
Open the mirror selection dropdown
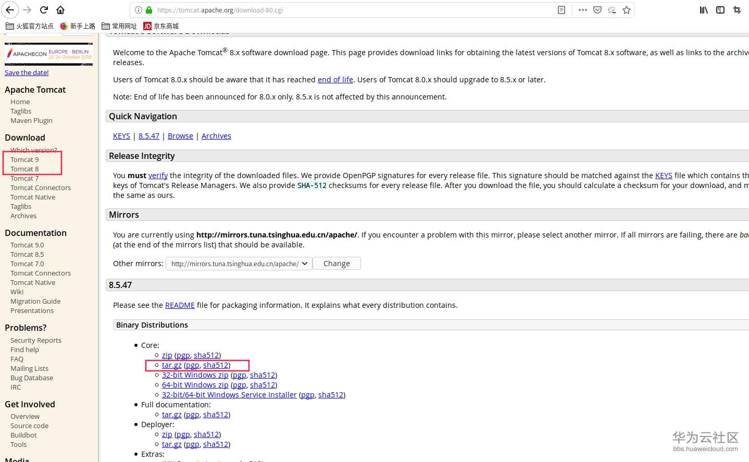tap(239, 264)
